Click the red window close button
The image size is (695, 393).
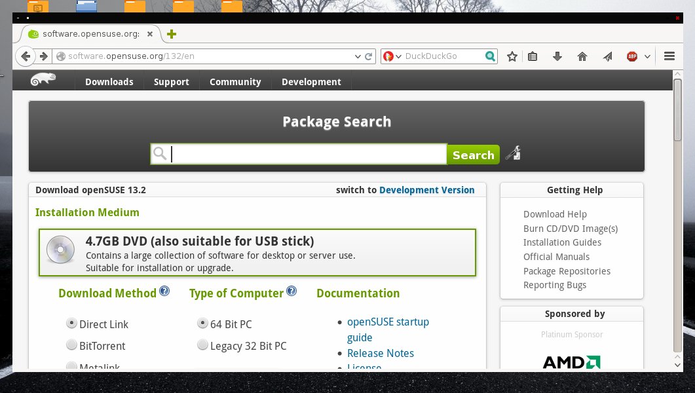point(677,18)
